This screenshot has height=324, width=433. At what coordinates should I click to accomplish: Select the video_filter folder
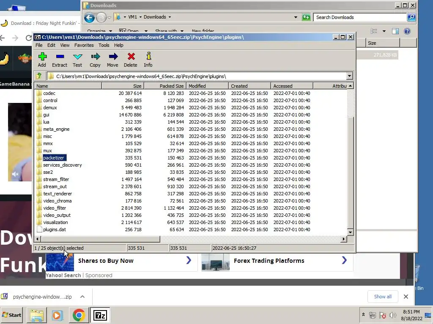point(55,208)
